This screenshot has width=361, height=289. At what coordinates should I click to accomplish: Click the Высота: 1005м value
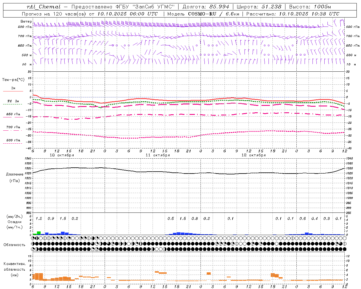[310, 7]
